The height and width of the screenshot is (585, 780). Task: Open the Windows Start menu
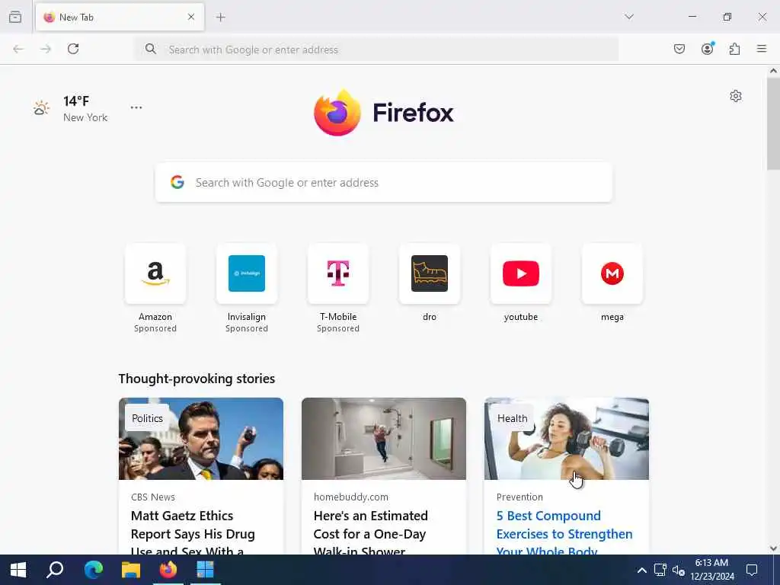point(18,570)
